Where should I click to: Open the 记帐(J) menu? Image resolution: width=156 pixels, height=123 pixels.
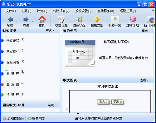(x=26, y=11)
